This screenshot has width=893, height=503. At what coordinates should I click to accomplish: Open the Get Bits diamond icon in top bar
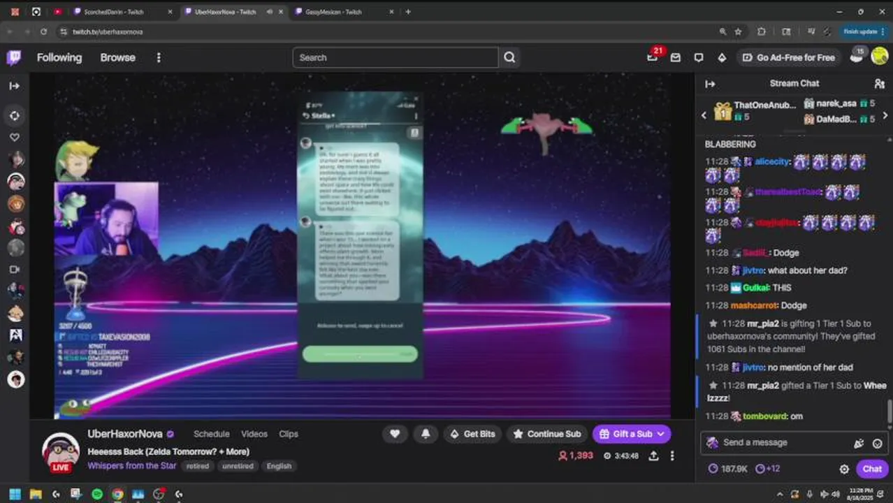click(722, 57)
